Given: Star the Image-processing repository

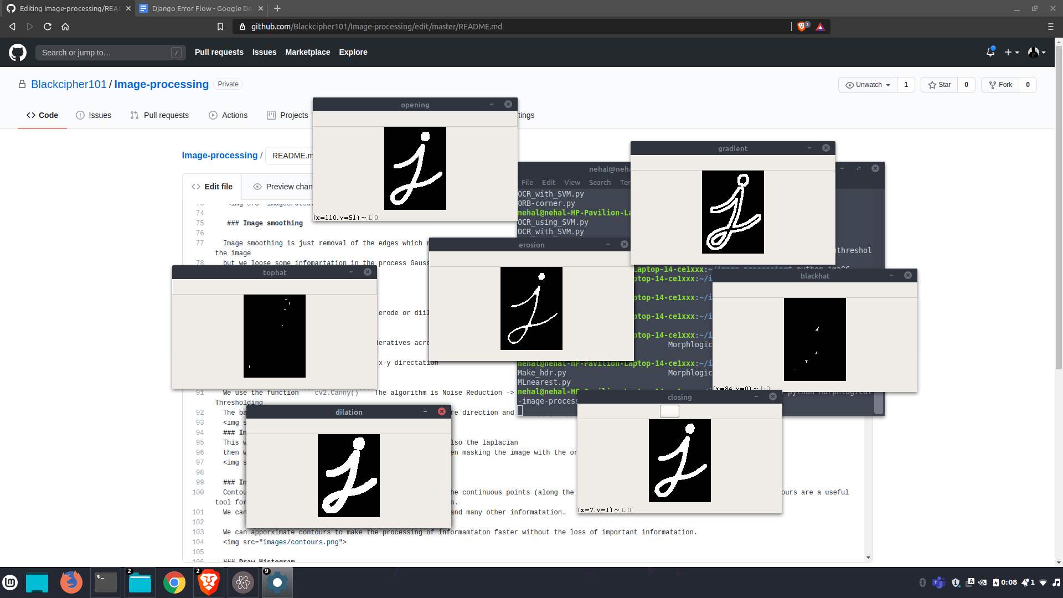Looking at the screenshot, I should 940,85.
